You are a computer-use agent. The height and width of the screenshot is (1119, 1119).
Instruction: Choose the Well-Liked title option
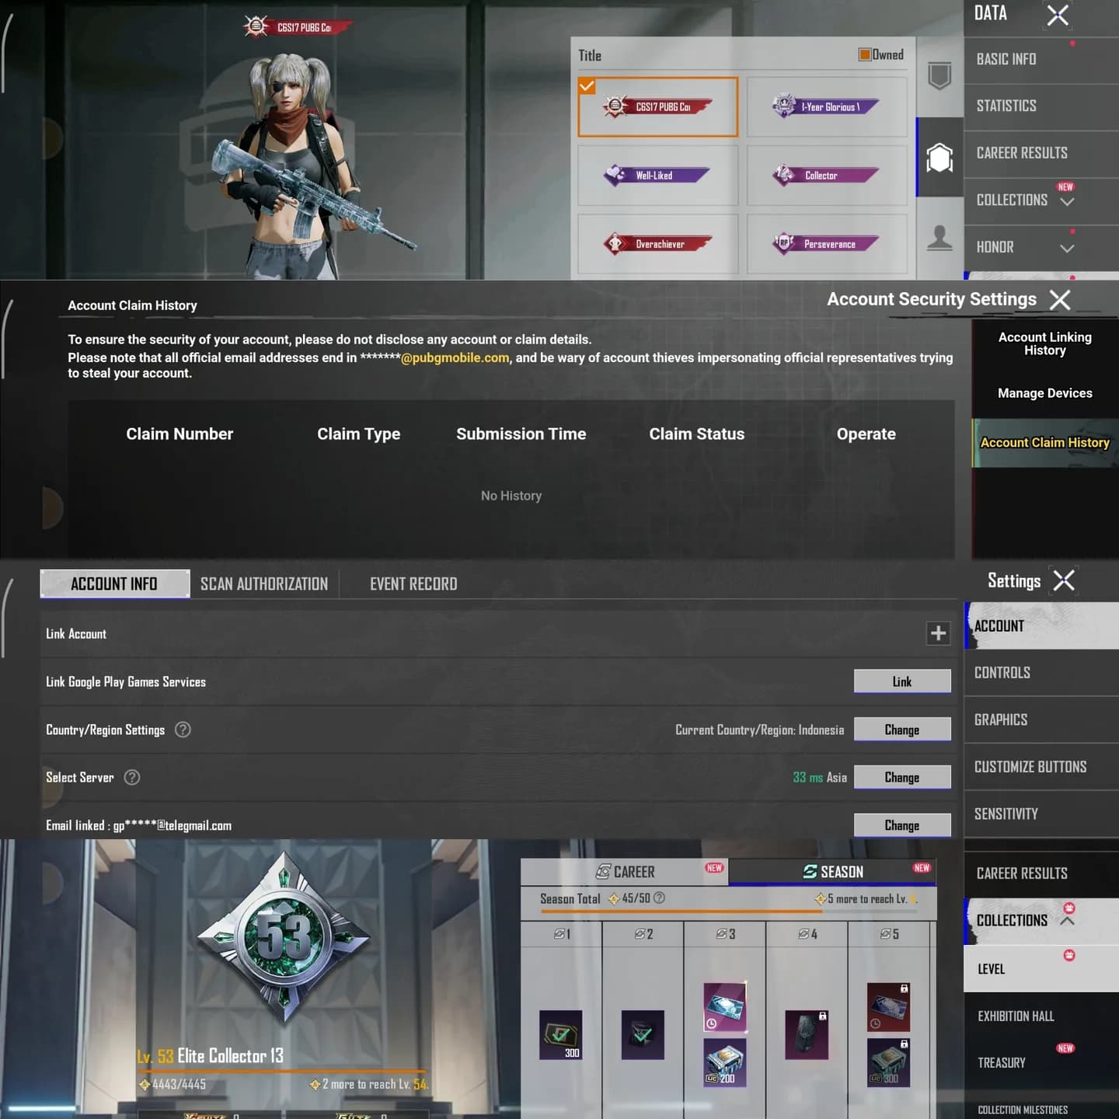(657, 176)
